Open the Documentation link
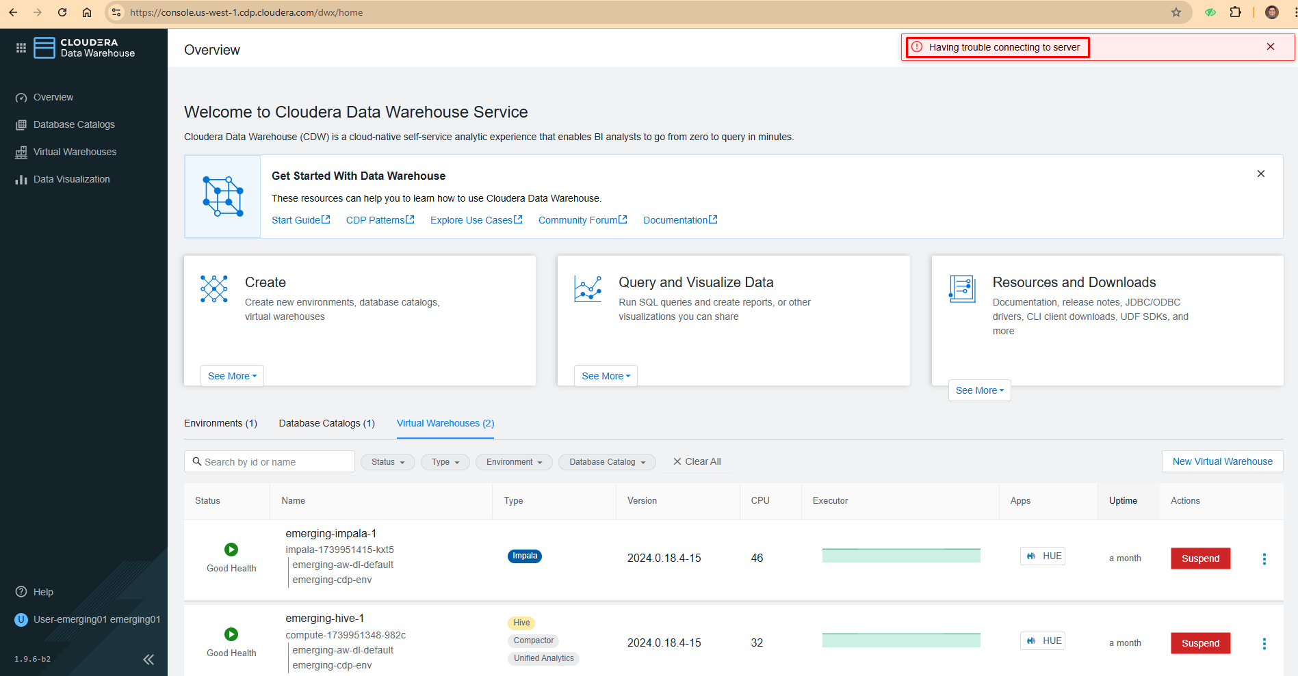1298x676 pixels. 680,220
